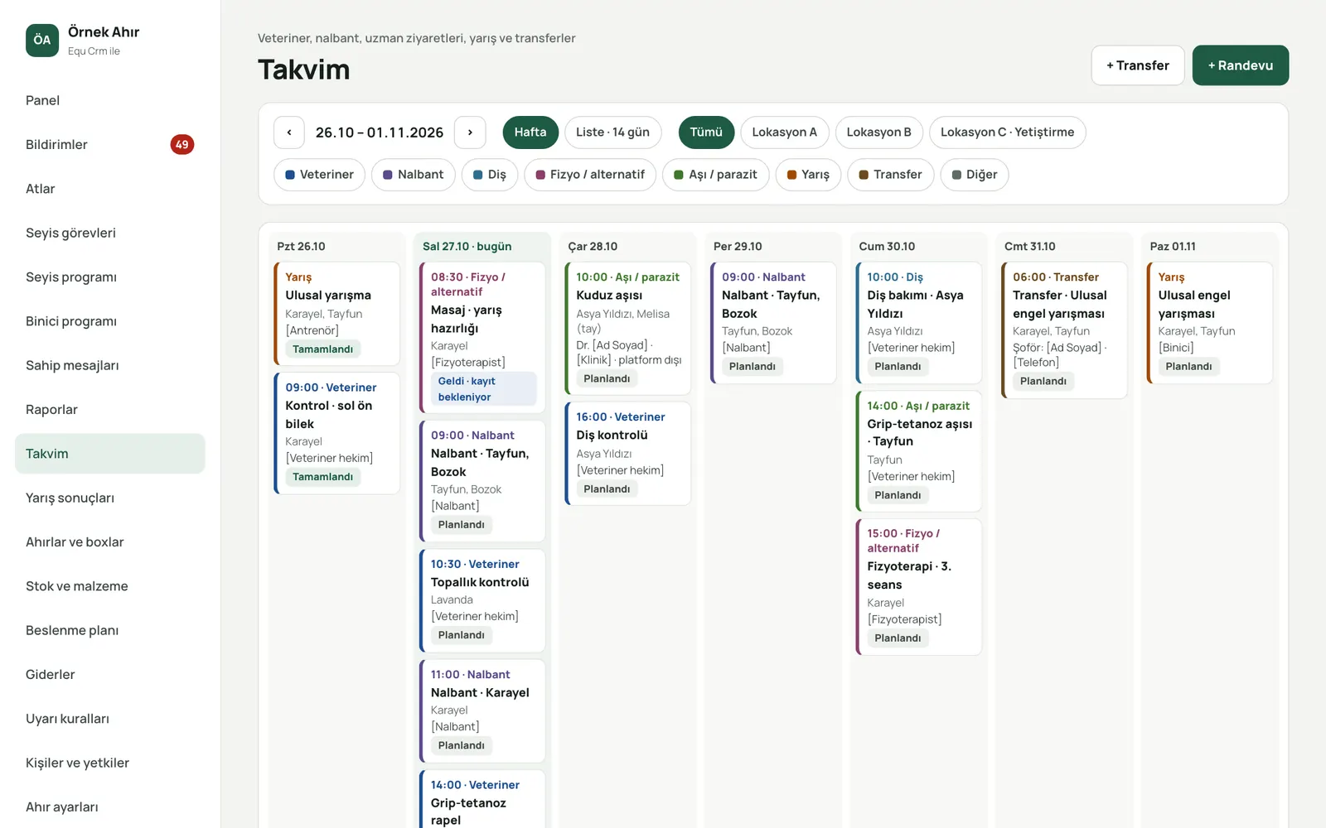1326x828 pixels.
Task: Select the Tümü location filter
Action: click(x=706, y=132)
